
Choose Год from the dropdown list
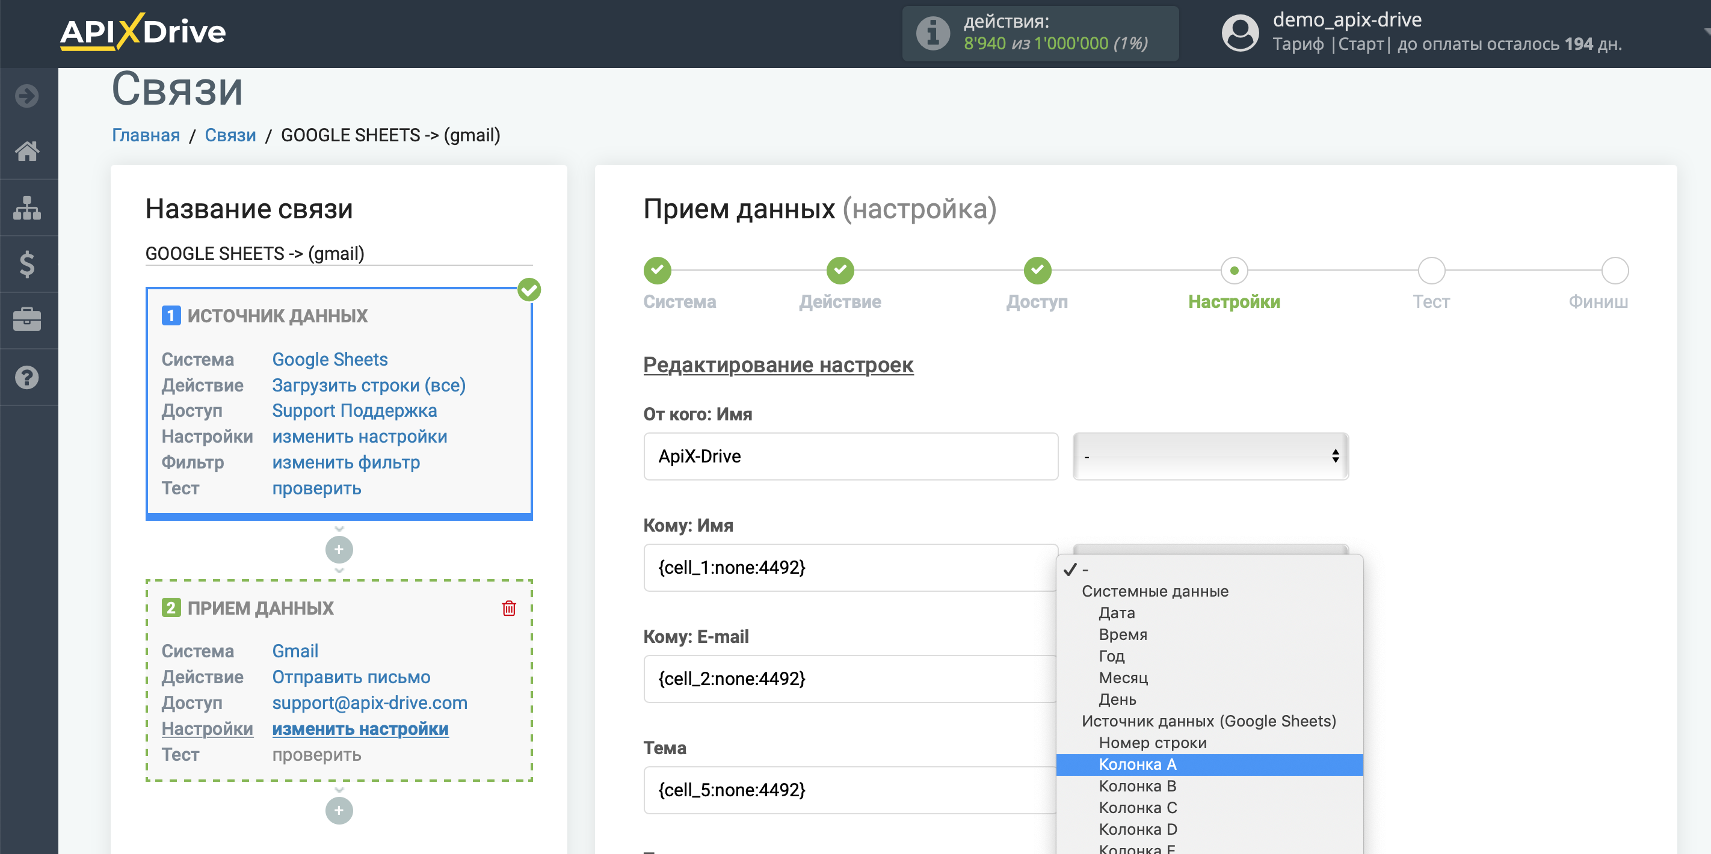(x=1209, y=656)
